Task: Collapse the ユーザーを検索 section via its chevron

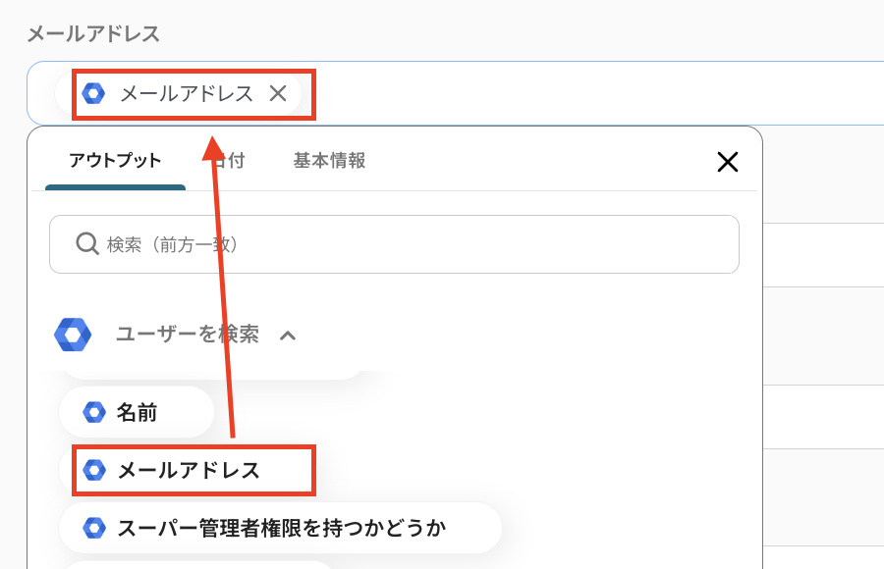Action: pos(287,336)
